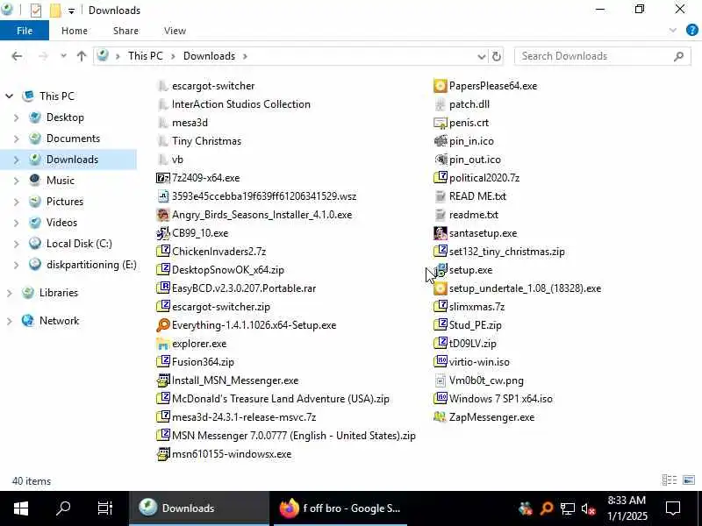Open taskbar search
702x526 pixels.
(63, 508)
